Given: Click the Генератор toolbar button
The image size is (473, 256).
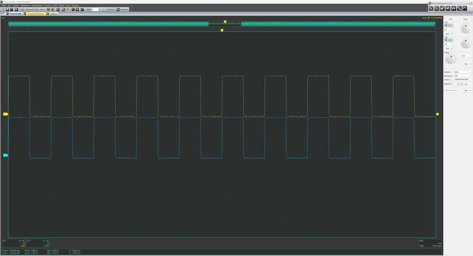Looking at the screenshot, I should (x=122, y=9).
